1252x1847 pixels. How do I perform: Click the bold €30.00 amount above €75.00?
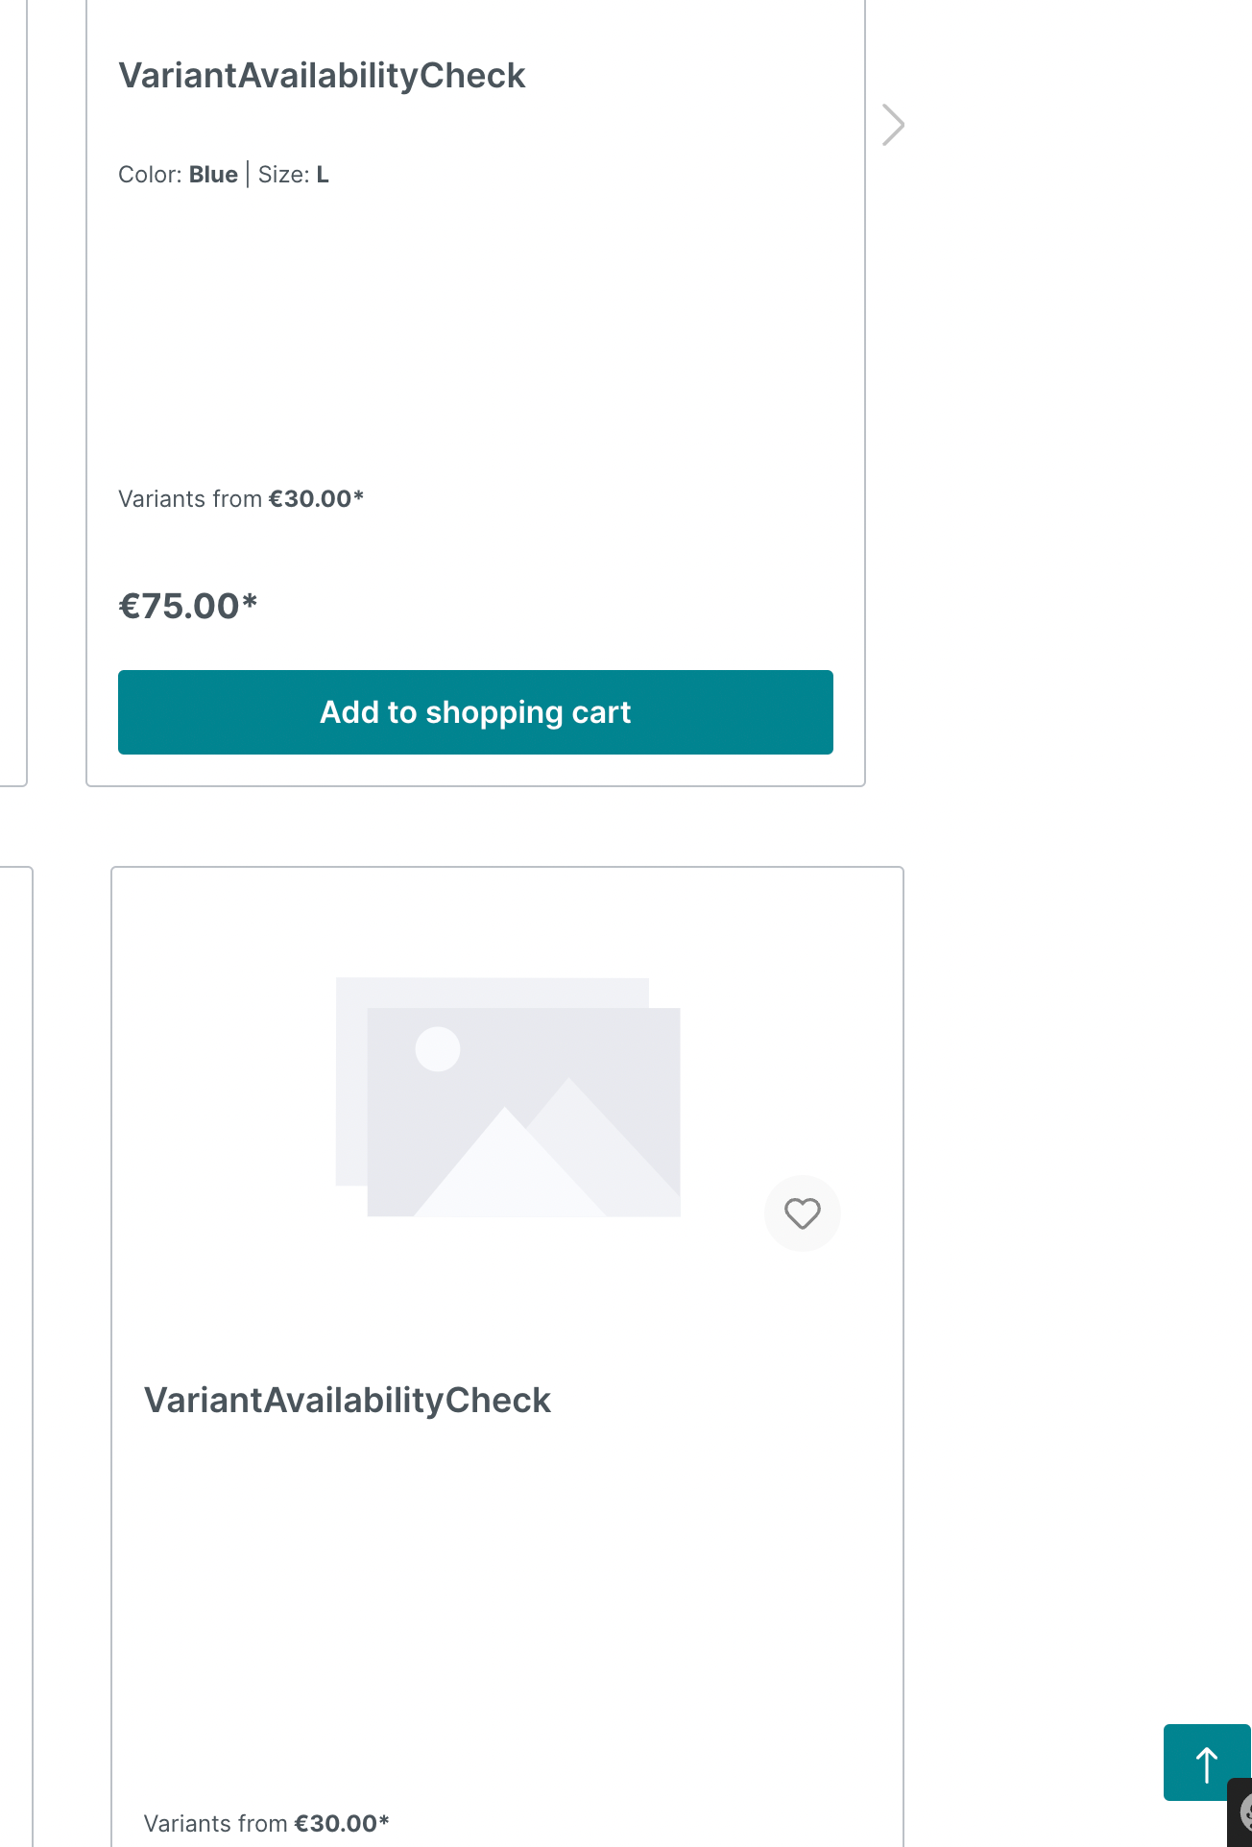[x=315, y=499]
